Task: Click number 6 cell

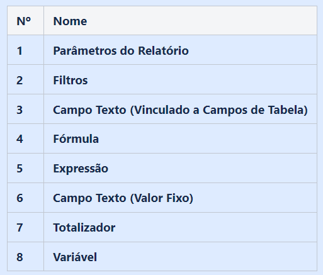Action: coord(25,198)
